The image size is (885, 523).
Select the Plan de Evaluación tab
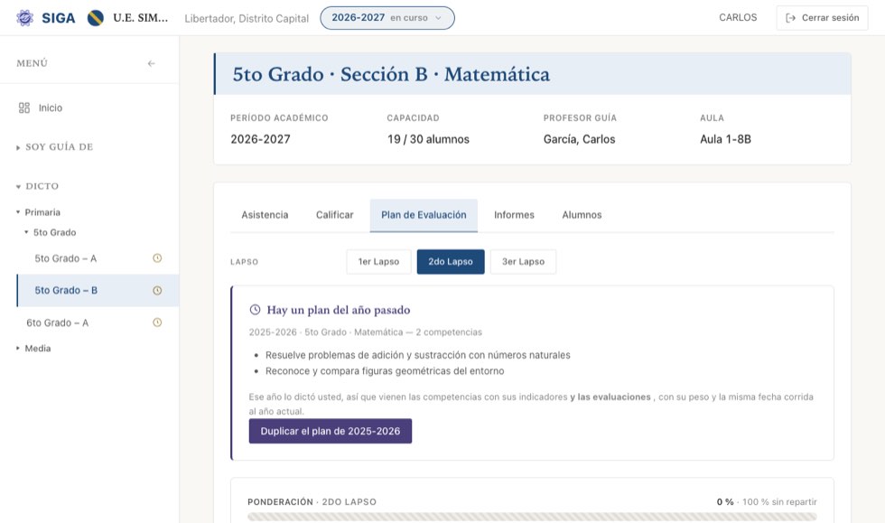[424, 215]
